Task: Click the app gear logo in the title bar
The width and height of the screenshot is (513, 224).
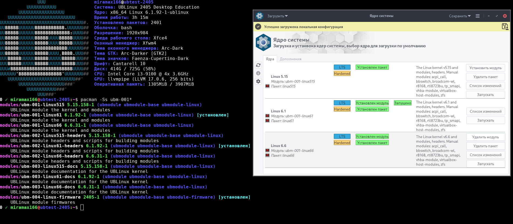Action: point(260,16)
